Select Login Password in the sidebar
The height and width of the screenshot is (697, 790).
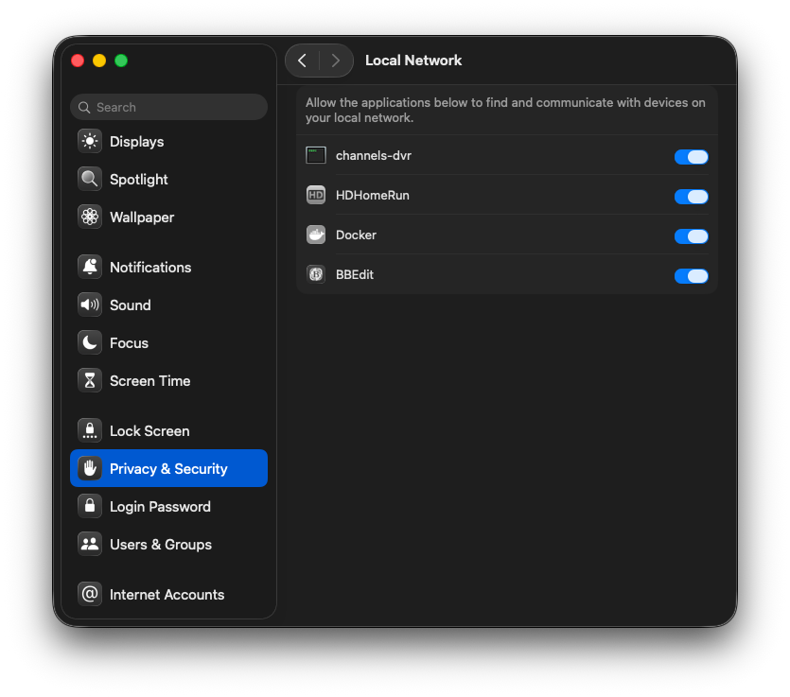click(x=160, y=507)
